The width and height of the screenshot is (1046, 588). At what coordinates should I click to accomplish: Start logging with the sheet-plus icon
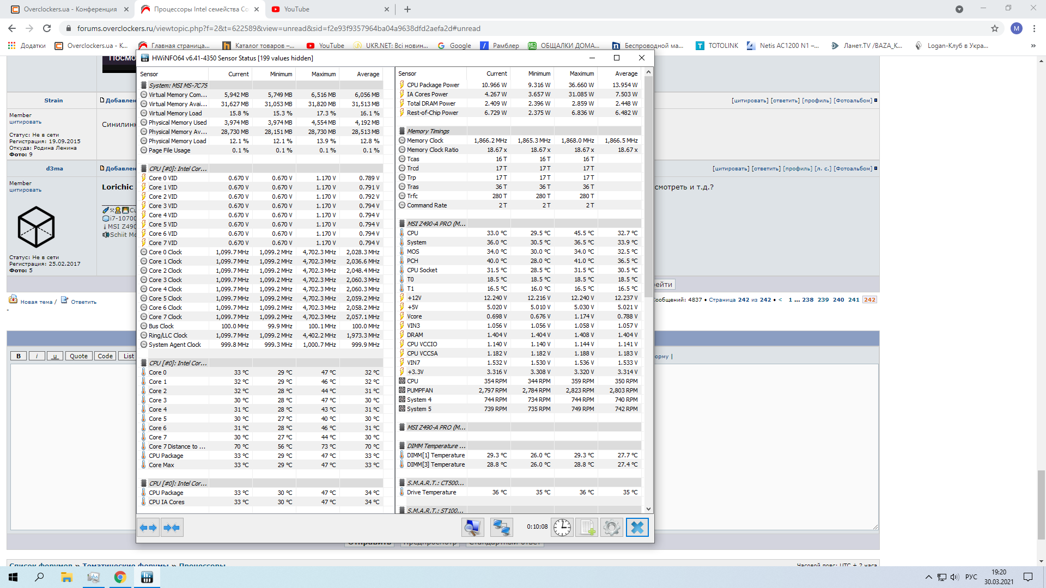tap(587, 528)
